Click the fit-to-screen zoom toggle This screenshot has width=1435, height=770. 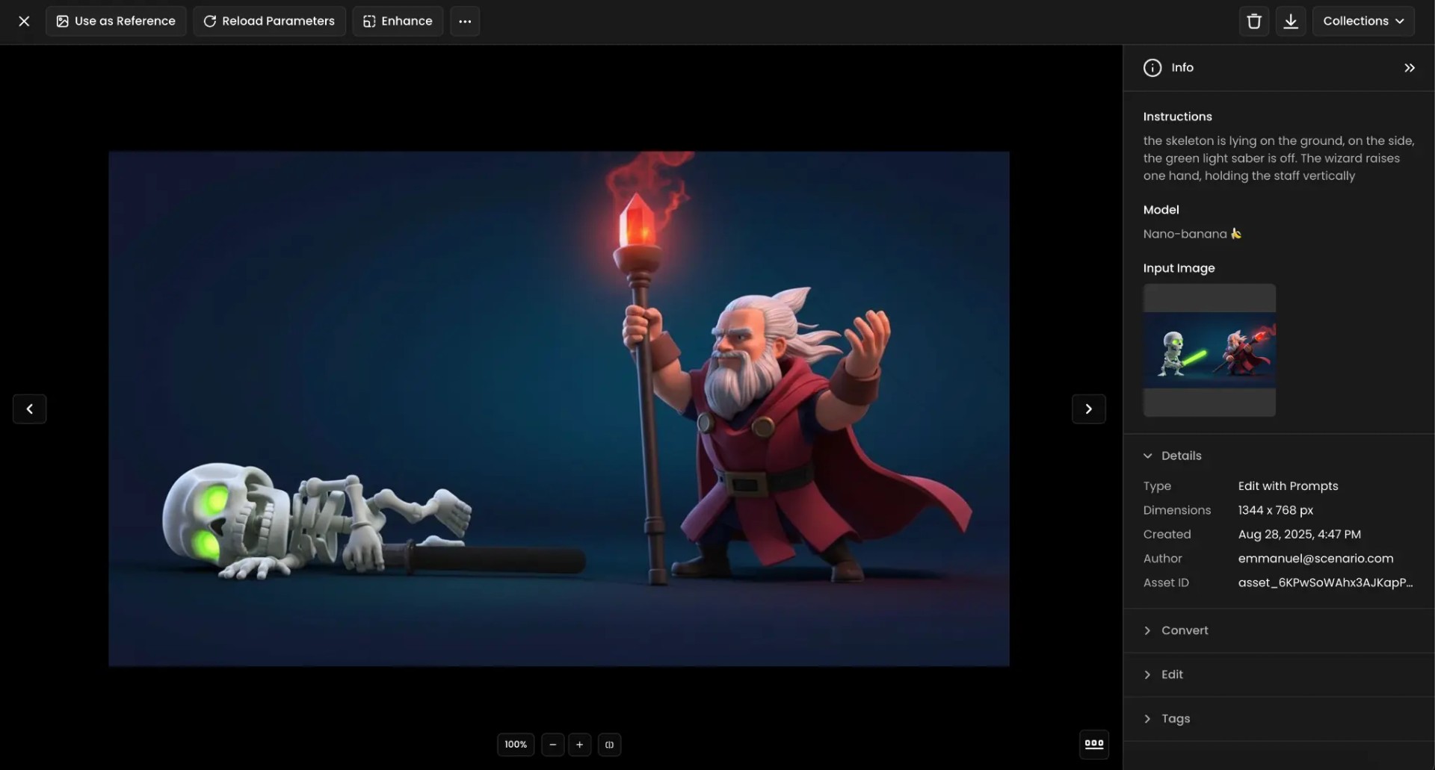515,744
